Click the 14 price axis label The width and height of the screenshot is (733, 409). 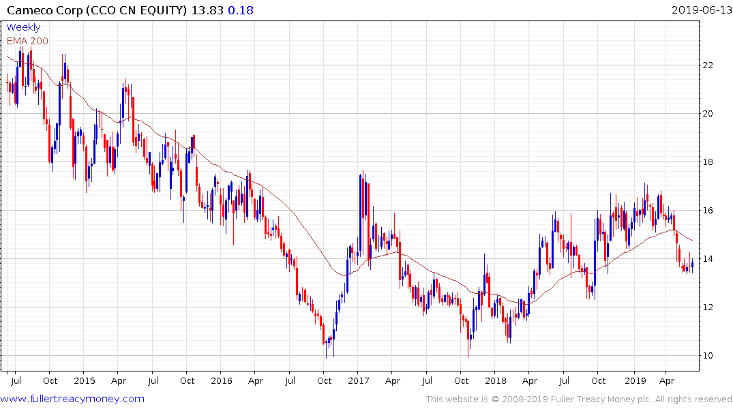coord(708,259)
